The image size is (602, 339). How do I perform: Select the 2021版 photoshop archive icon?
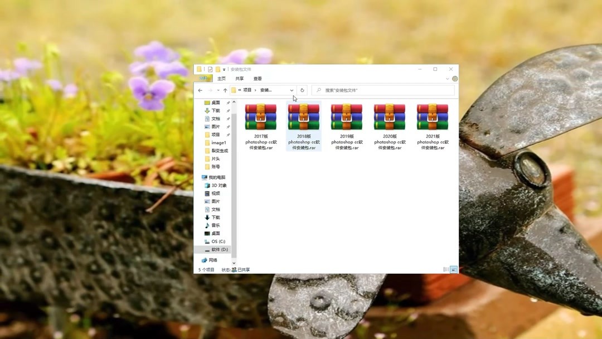point(433,117)
